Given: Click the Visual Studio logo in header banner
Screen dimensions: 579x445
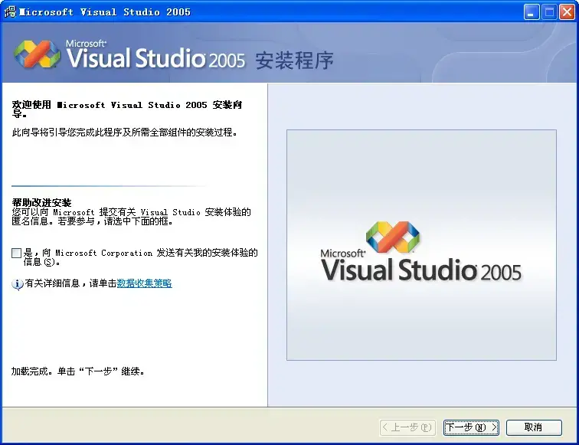Looking at the screenshot, I should pyautogui.click(x=37, y=54).
